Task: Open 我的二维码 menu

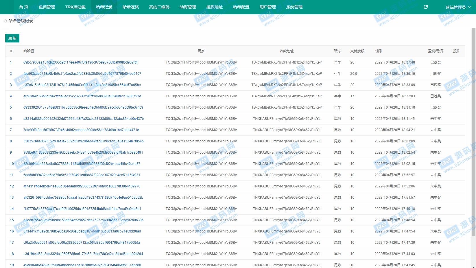Action: coord(159,7)
